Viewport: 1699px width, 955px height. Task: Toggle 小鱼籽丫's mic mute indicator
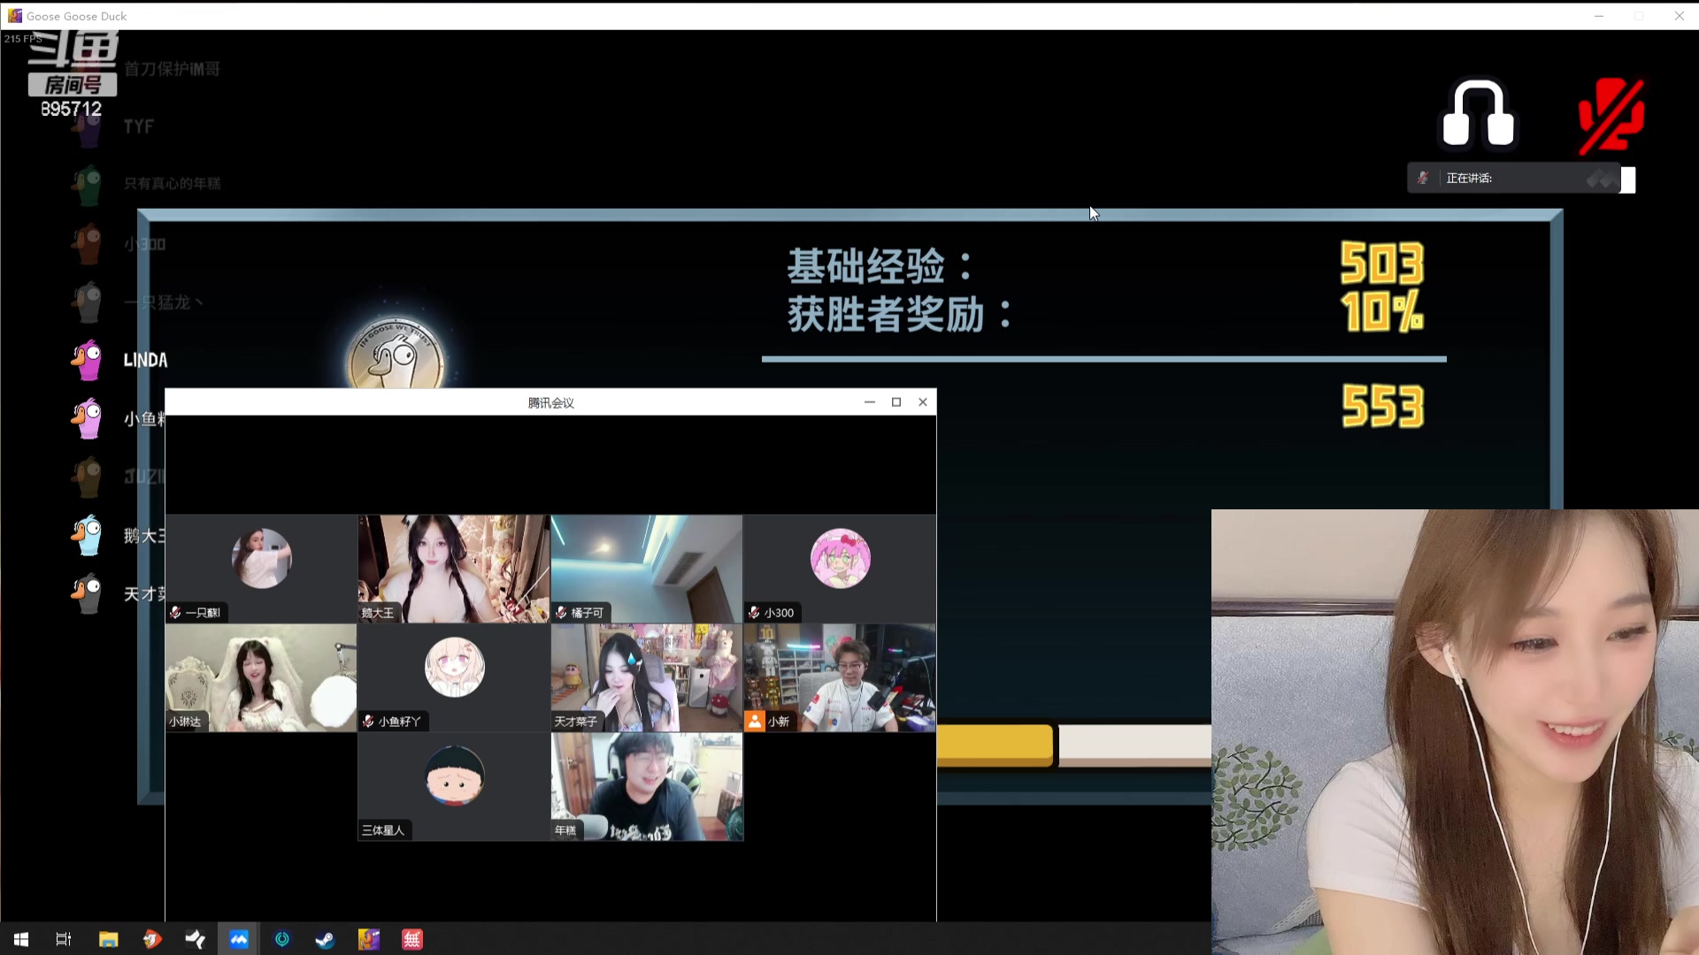(369, 721)
